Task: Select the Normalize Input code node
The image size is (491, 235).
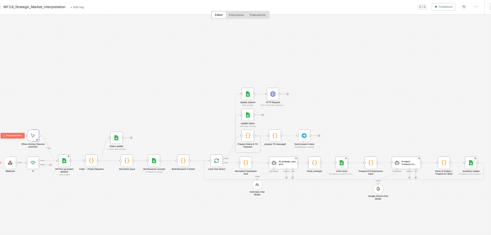Action: [x=127, y=161]
